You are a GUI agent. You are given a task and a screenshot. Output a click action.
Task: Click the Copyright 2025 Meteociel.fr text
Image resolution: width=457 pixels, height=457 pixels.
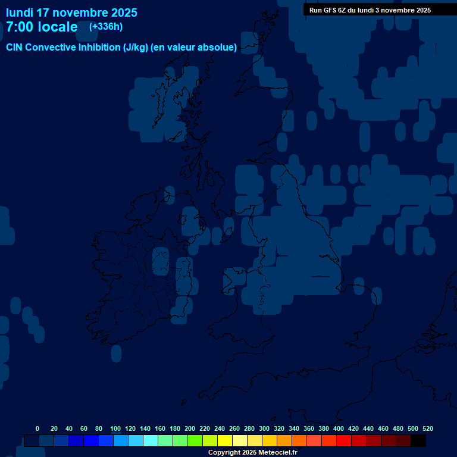252,453
